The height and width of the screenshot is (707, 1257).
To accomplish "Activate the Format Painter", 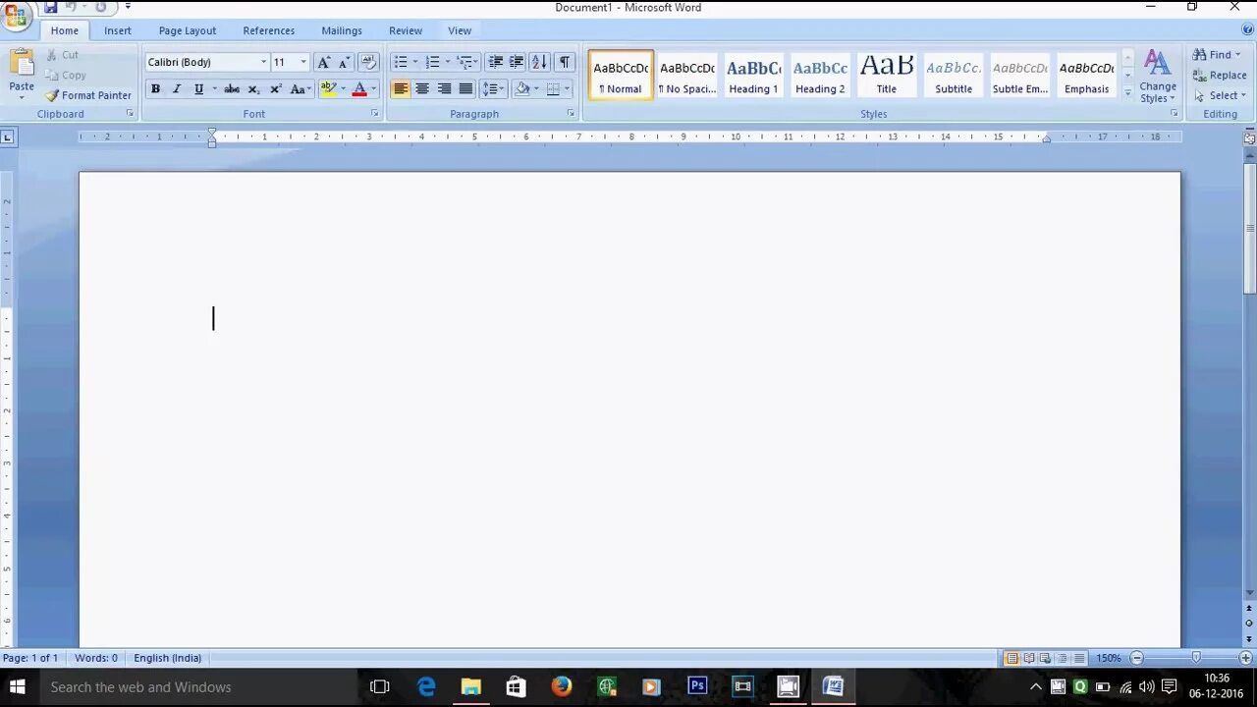I will 87,95.
